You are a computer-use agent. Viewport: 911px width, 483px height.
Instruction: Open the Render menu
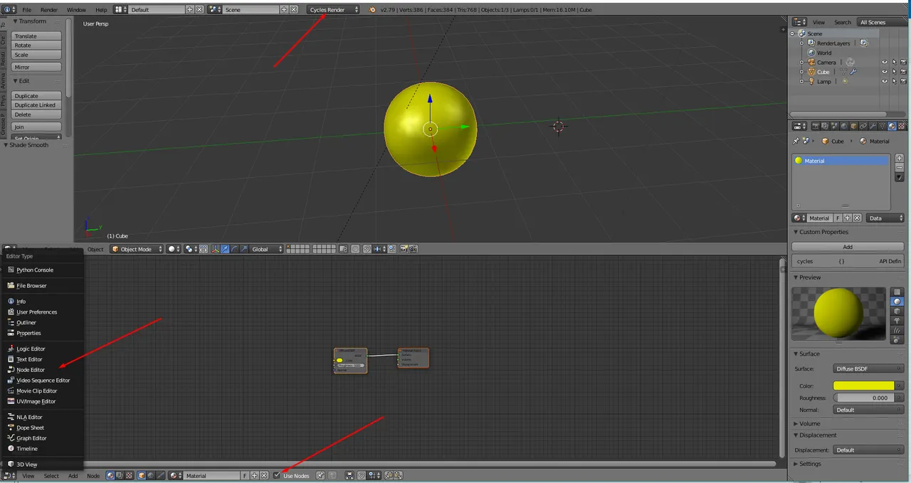[49, 10]
